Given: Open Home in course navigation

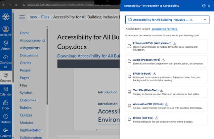Looking at the screenshot, I should pos(25,33).
